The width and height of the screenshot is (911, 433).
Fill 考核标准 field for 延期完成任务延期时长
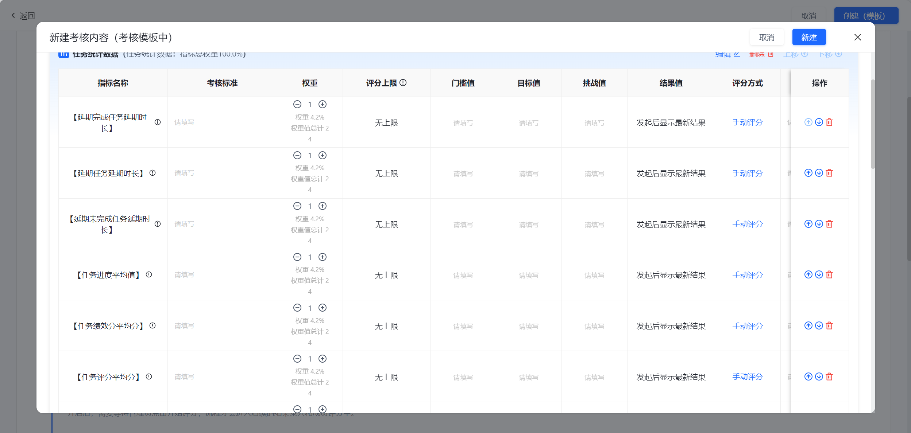click(x=222, y=122)
